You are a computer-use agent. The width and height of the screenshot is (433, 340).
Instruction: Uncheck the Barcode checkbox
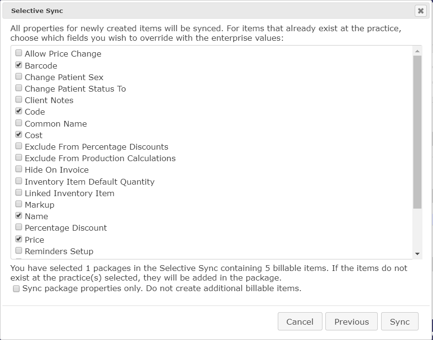[18, 65]
